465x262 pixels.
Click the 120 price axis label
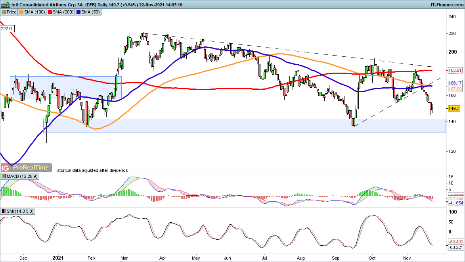click(x=452, y=151)
